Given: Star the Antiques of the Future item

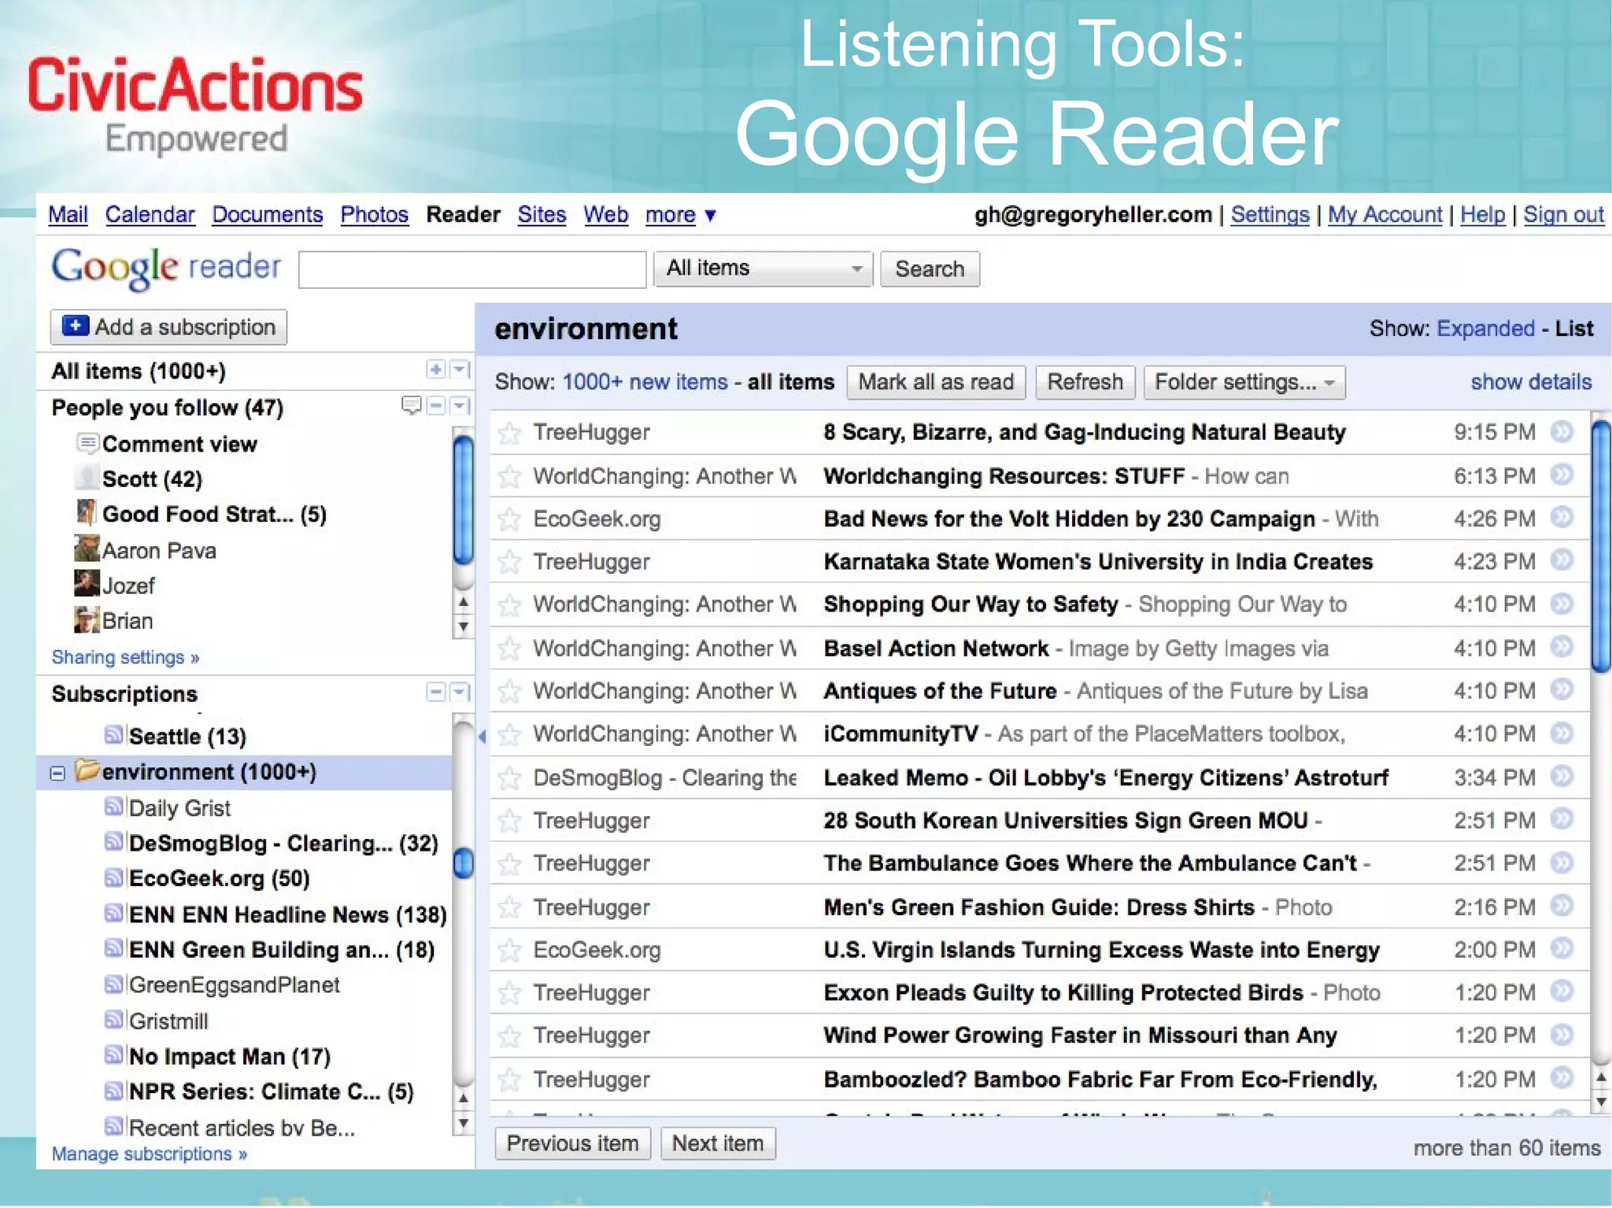Looking at the screenshot, I should tap(510, 691).
